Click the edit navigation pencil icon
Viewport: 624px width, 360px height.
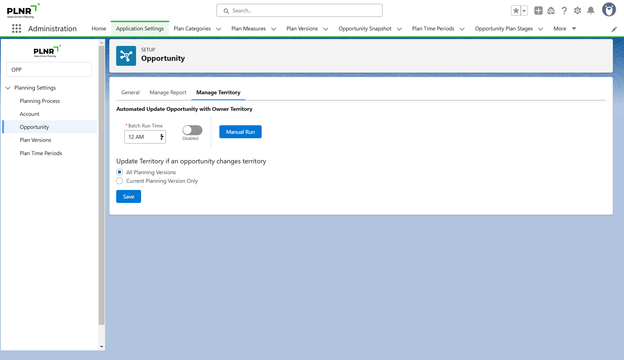pos(614,29)
